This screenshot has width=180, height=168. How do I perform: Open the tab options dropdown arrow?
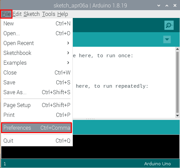click(x=167, y=39)
